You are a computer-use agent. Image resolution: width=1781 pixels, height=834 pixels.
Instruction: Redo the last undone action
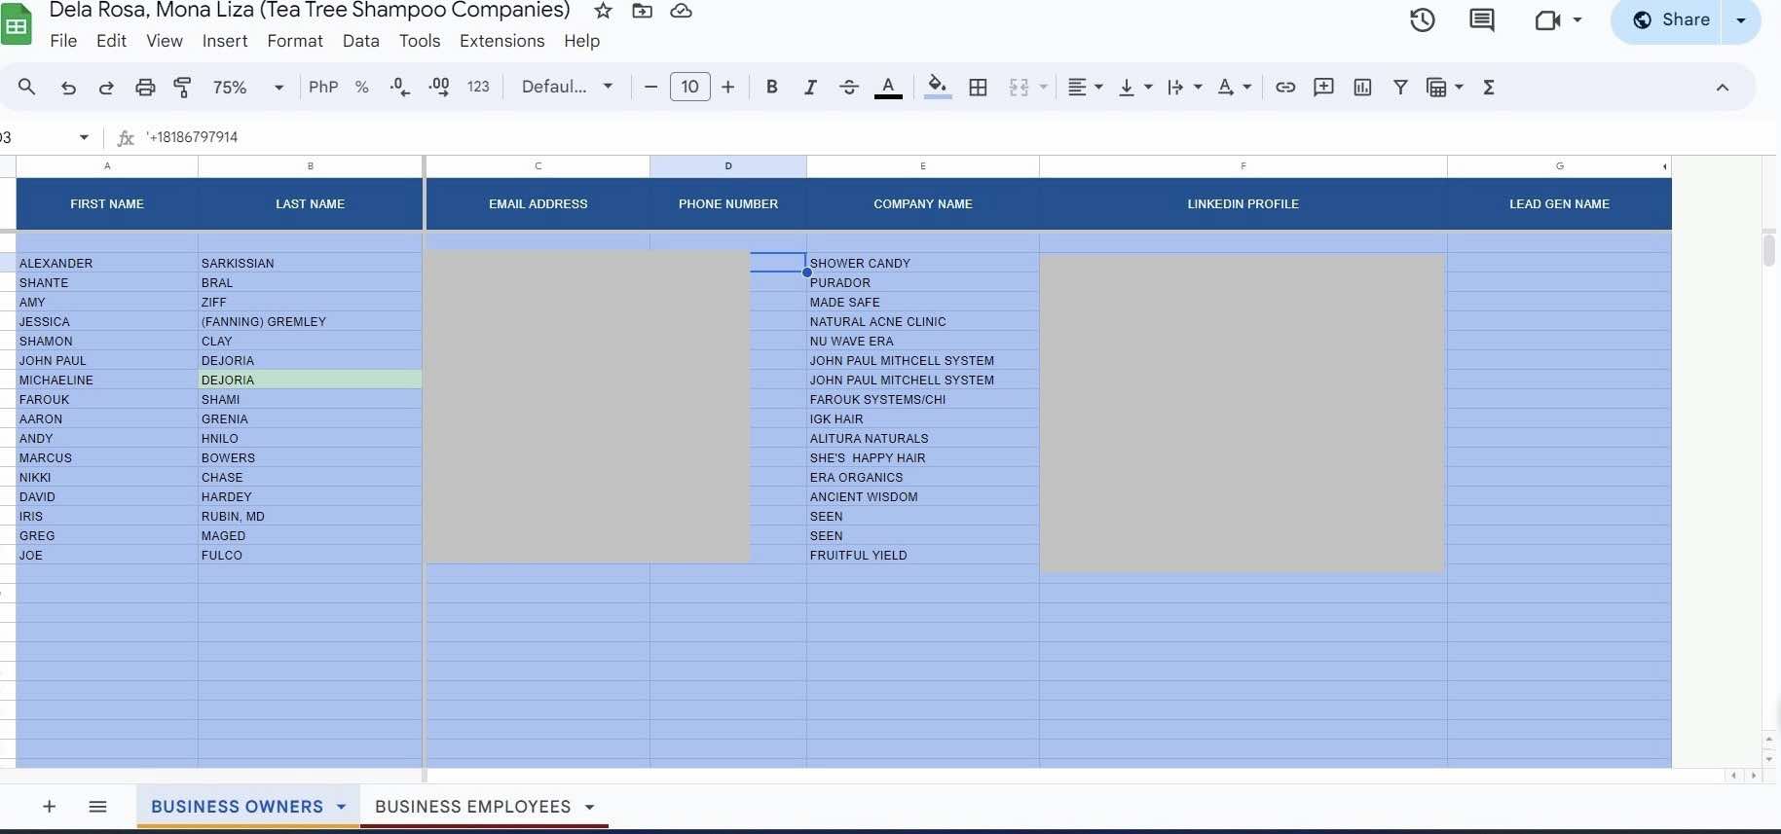pos(106,88)
